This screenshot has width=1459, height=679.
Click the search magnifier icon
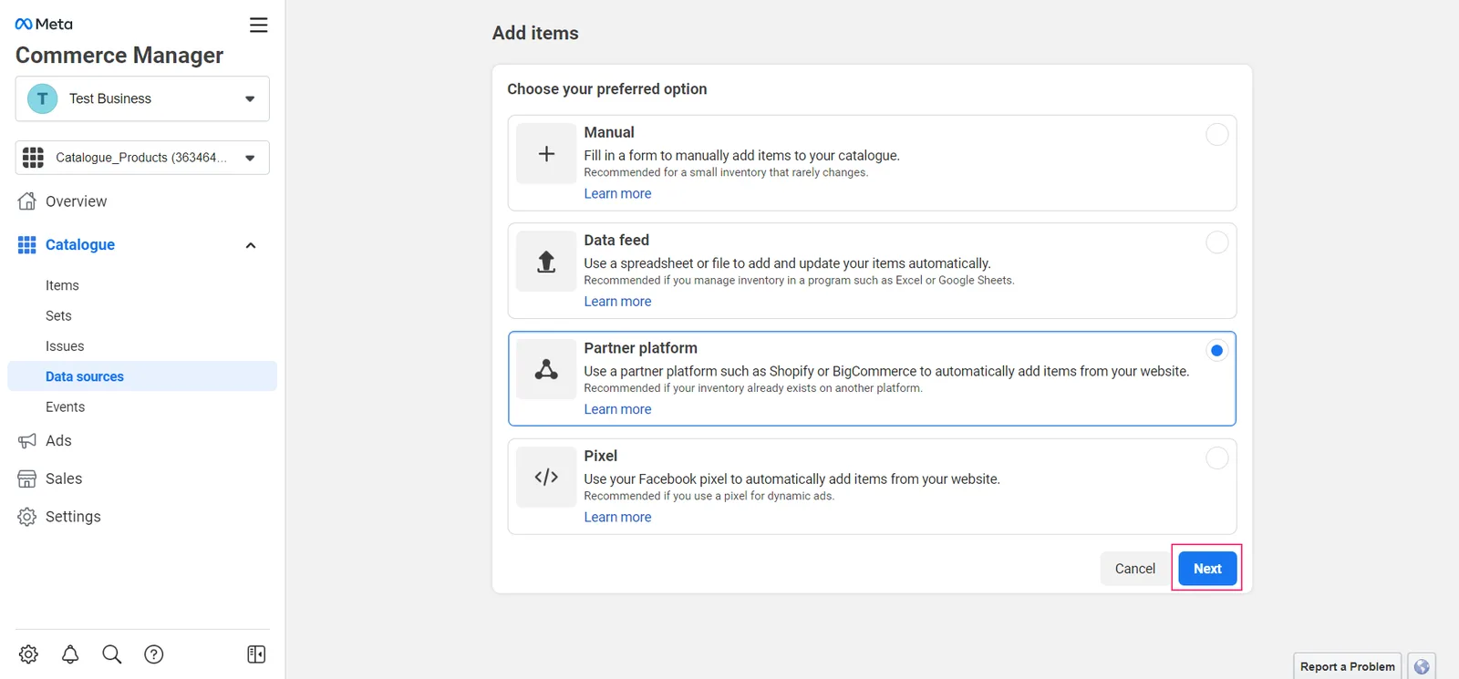point(112,654)
